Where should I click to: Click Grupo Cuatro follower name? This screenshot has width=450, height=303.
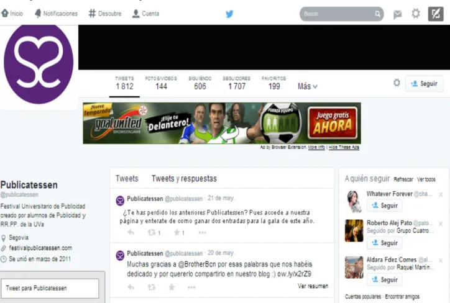tap(415, 231)
